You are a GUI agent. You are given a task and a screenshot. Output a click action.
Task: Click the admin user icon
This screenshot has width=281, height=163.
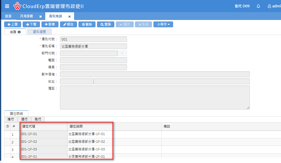tap(269, 6)
